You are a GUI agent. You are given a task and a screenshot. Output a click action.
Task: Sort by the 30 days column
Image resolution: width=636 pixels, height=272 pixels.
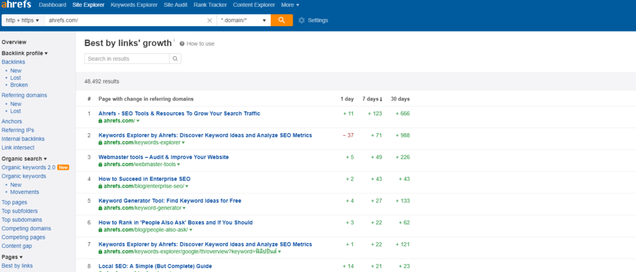click(x=400, y=99)
